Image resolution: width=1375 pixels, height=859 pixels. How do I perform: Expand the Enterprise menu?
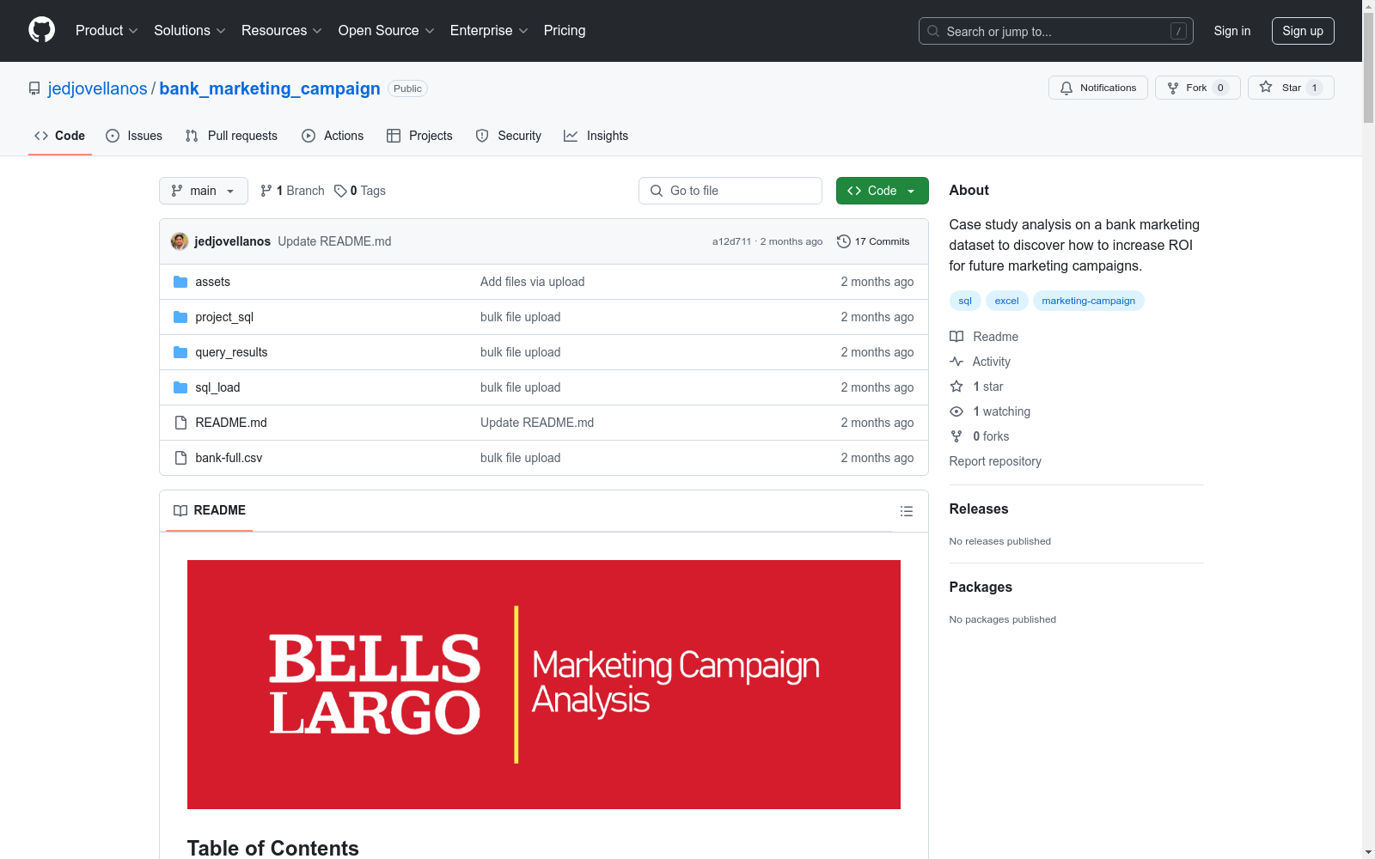coord(489,30)
